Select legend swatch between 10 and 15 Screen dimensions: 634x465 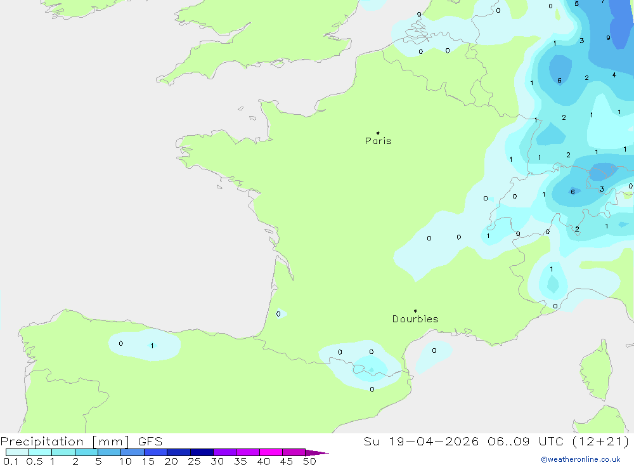tap(133, 452)
